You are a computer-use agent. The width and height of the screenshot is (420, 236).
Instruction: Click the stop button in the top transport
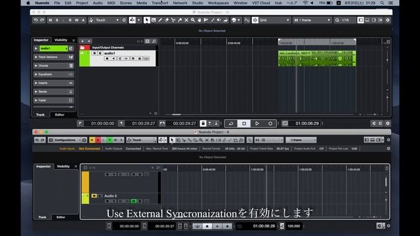(x=243, y=123)
